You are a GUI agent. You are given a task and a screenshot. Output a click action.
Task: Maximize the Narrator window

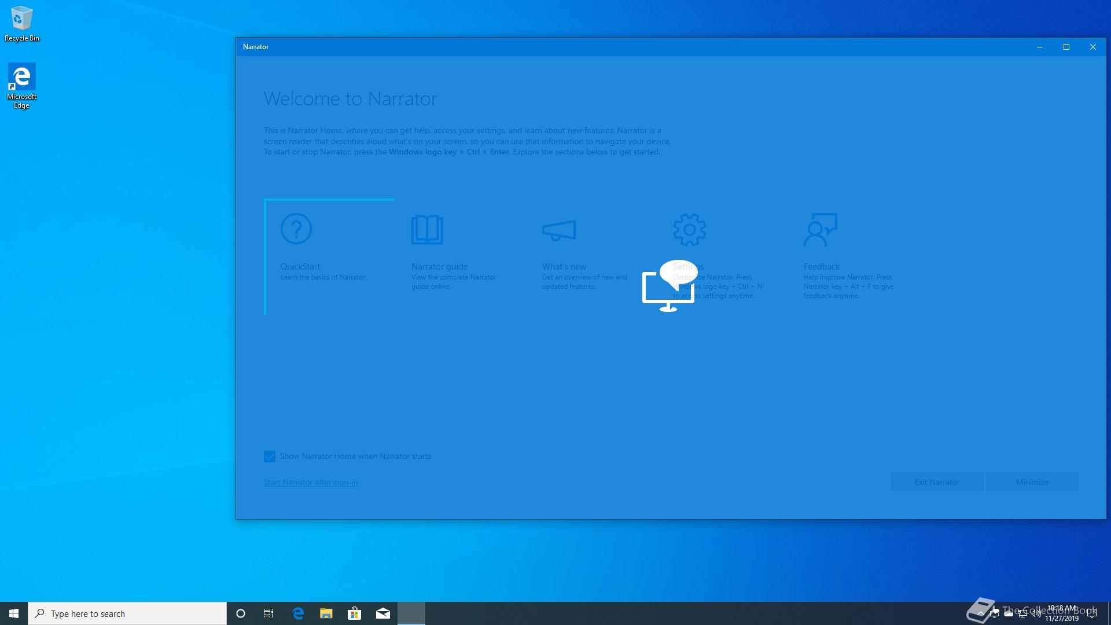tap(1066, 47)
